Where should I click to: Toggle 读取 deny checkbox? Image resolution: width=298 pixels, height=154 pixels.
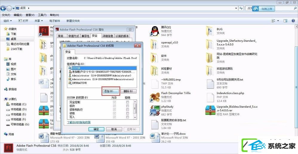tap(128, 113)
